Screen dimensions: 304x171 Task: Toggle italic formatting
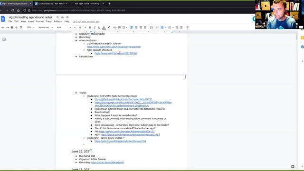coord(95,28)
